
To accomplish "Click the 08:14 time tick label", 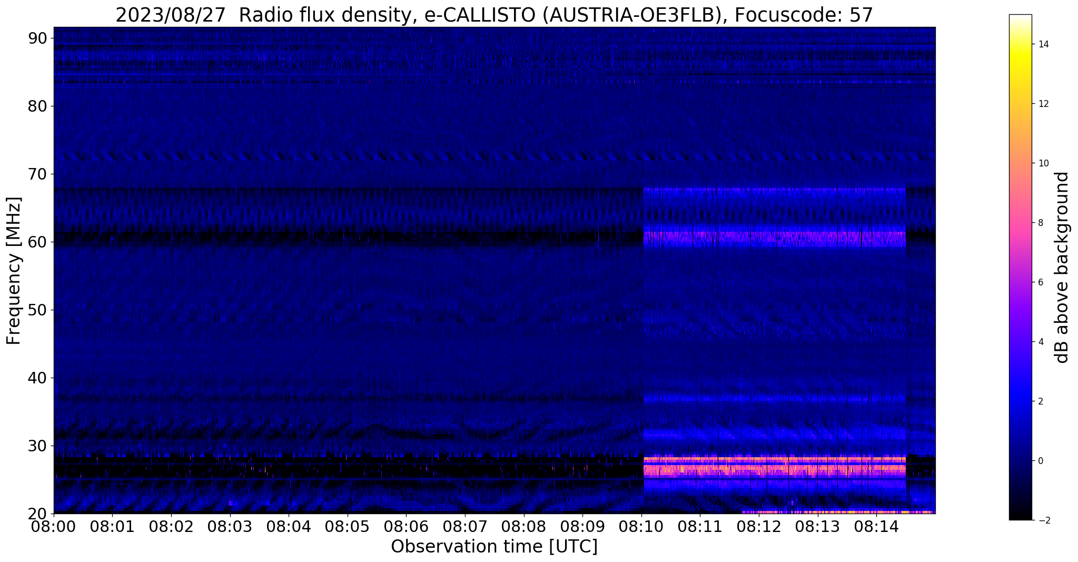I will point(876,526).
